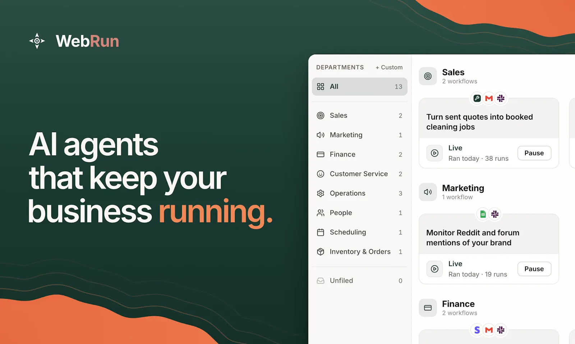Image resolution: width=575 pixels, height=344 pixels.
Task: Click the Inventory & Orders box icon
Action: tap(321, 252)
